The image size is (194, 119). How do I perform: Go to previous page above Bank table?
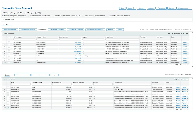172,79
